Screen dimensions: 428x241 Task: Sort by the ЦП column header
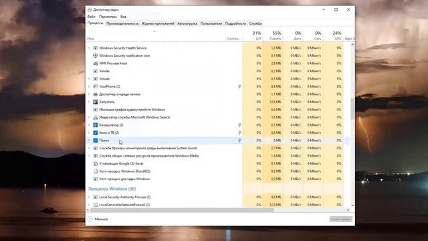coord(253,35)
